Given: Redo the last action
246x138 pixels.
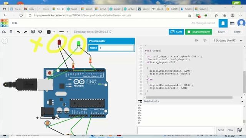Looking at the screenshot, I should 25,32.
